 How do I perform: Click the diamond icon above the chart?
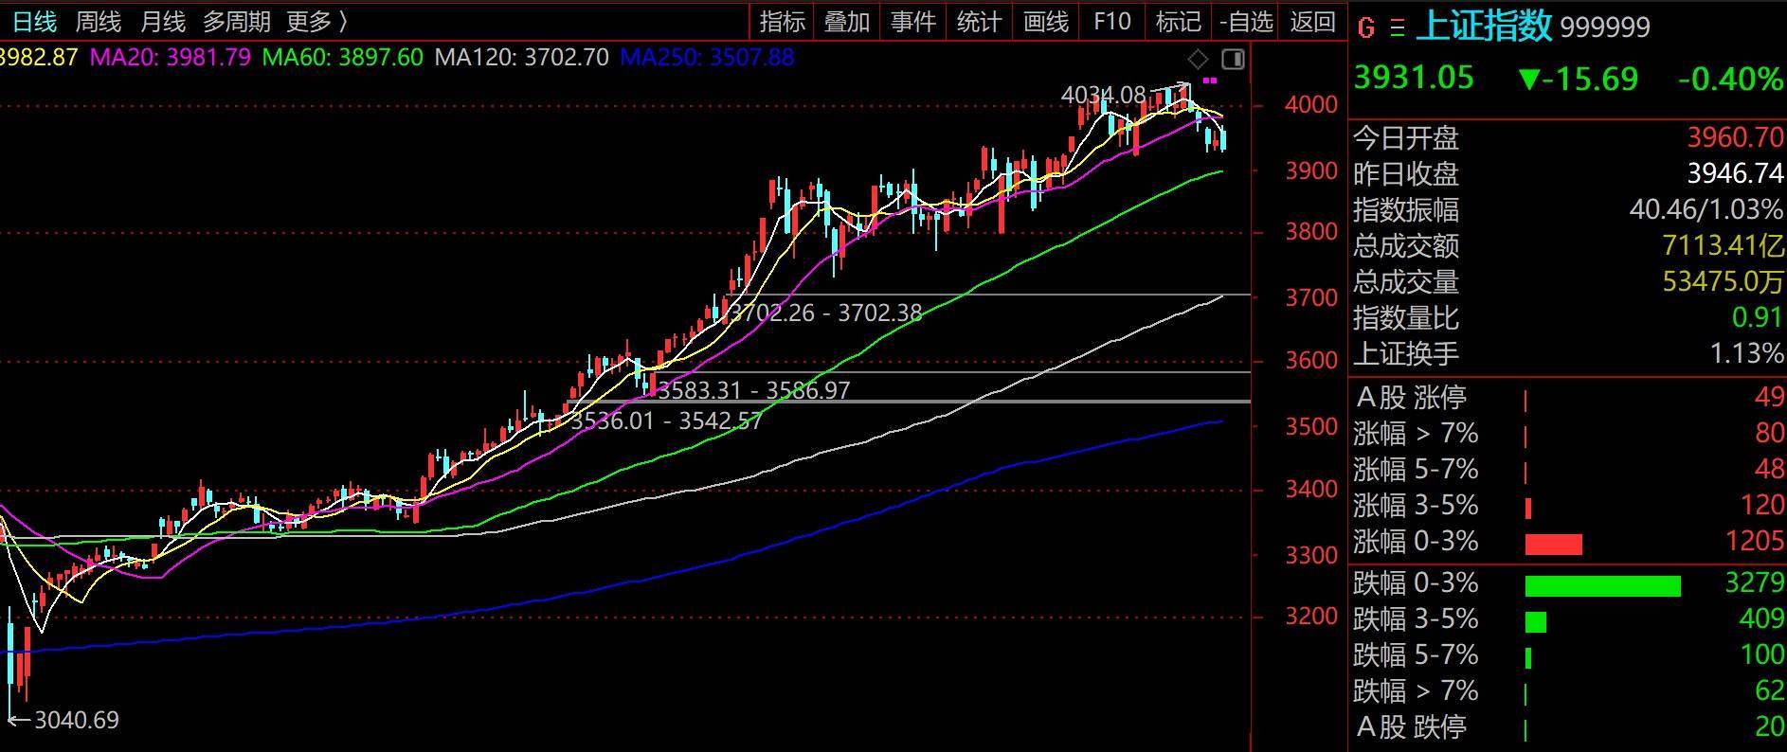1198,60
